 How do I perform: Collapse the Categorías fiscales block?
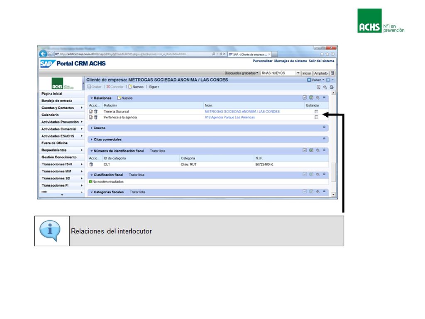coord(92,192)
